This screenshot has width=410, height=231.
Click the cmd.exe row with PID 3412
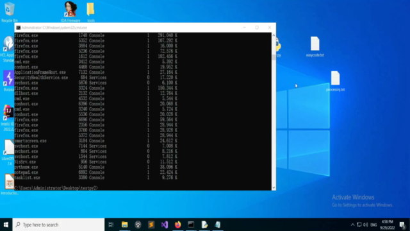tap(95, 62)
